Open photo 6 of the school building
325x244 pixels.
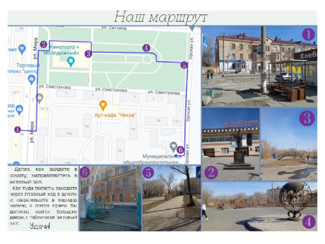click(110, 198)
